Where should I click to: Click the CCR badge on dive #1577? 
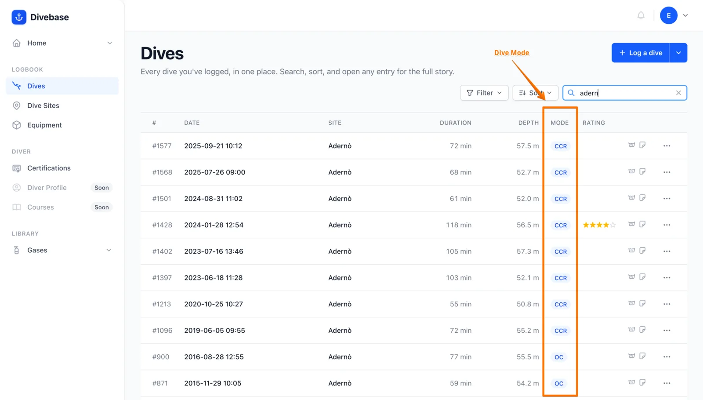[x=561, y=146]
